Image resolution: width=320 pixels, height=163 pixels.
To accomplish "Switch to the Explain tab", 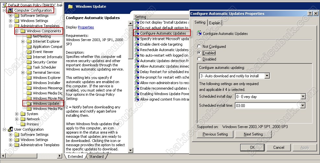I will pos(215,23).
